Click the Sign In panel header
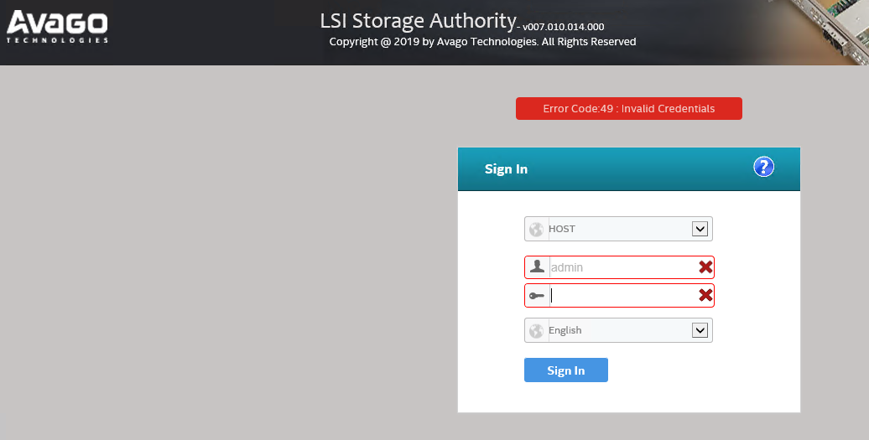 coord(628,168)
